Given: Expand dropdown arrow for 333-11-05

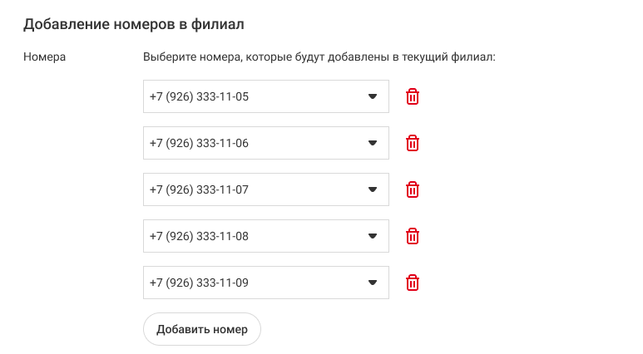Looking at the screenshot, I should [373, 96].
